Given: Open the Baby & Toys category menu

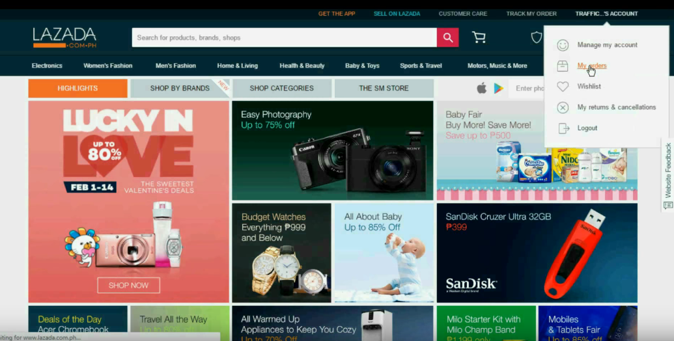Looking at the screenshot, I should pos(362,66).
